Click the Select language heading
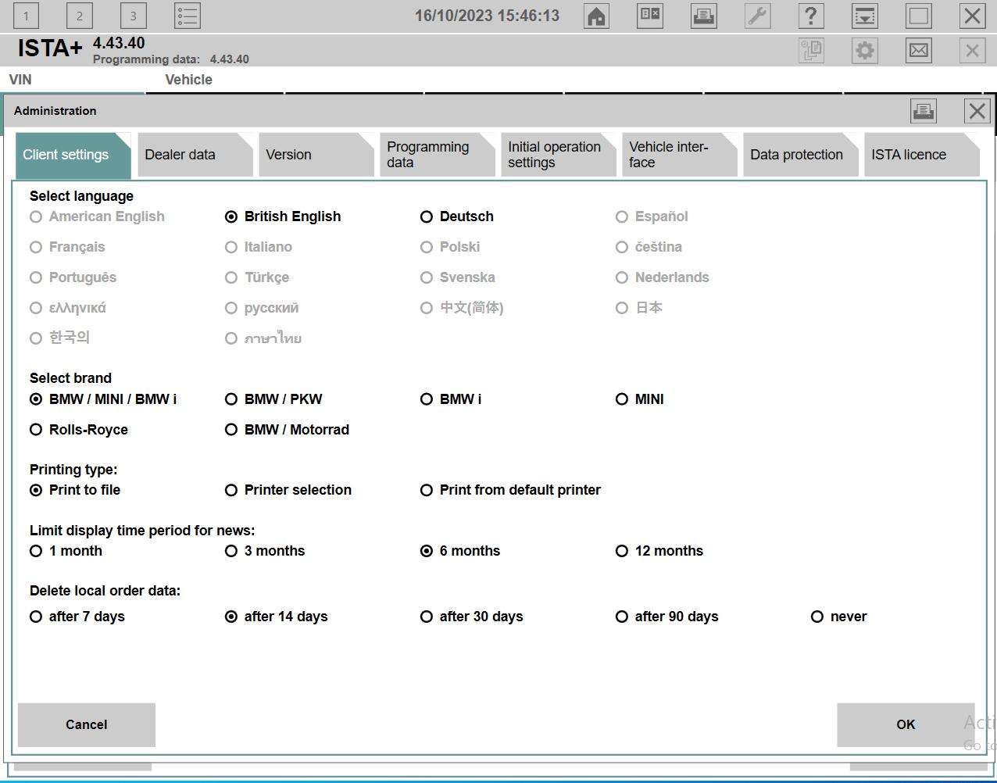This screenshot has height=783, width=997. (81, 196)
